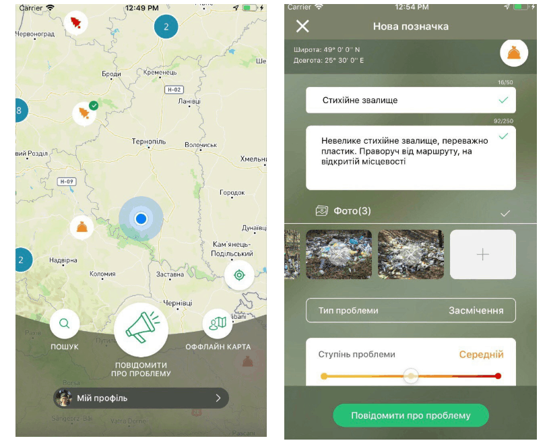Image resolution: width=547 pixels, height=447 pixels.
Task: Toggle the Фото(3) section checkmark
Action: point(505,213)
